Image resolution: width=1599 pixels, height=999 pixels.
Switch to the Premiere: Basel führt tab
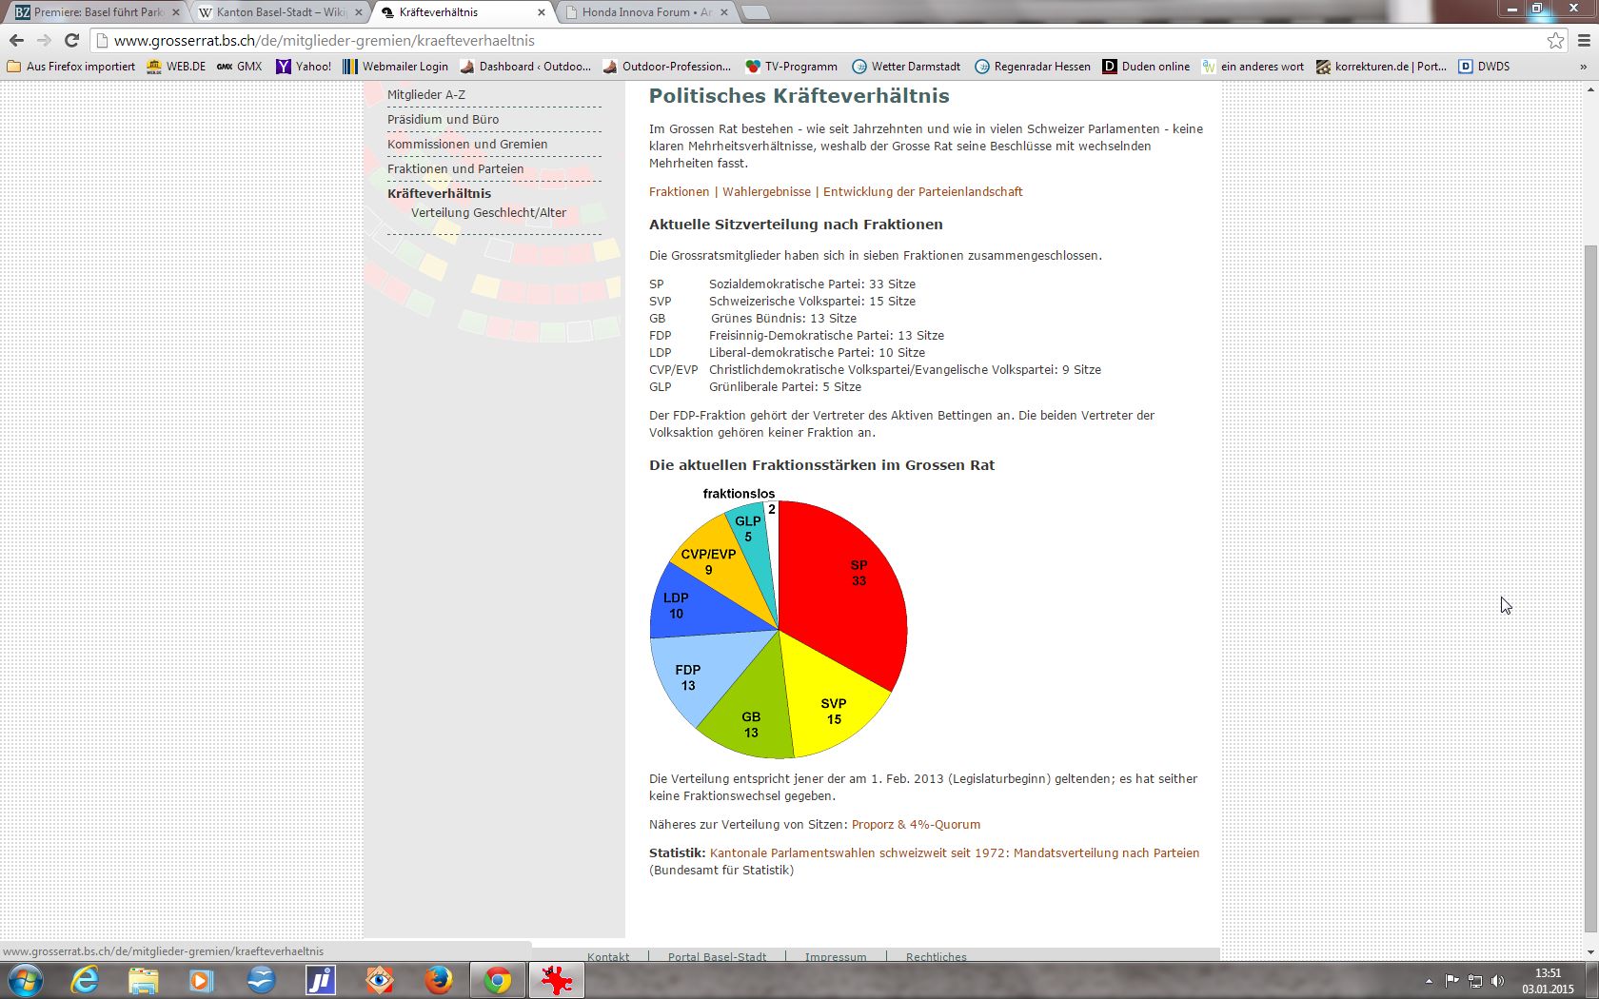click(97, 12)
